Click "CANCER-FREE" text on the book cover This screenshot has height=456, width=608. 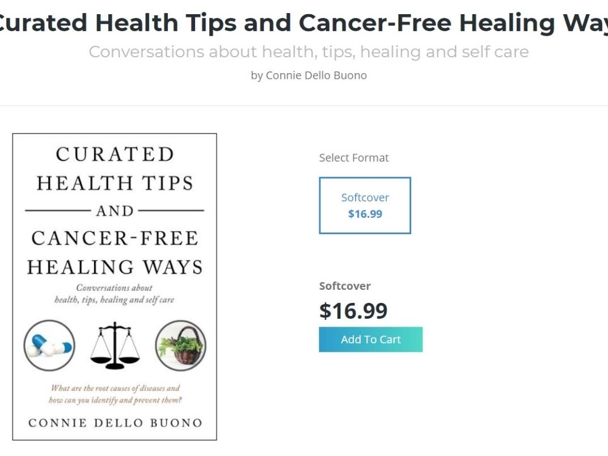115,238
